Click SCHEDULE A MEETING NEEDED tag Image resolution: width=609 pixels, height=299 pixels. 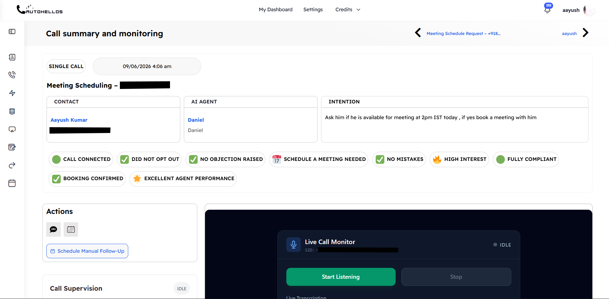tap(318, 159)
